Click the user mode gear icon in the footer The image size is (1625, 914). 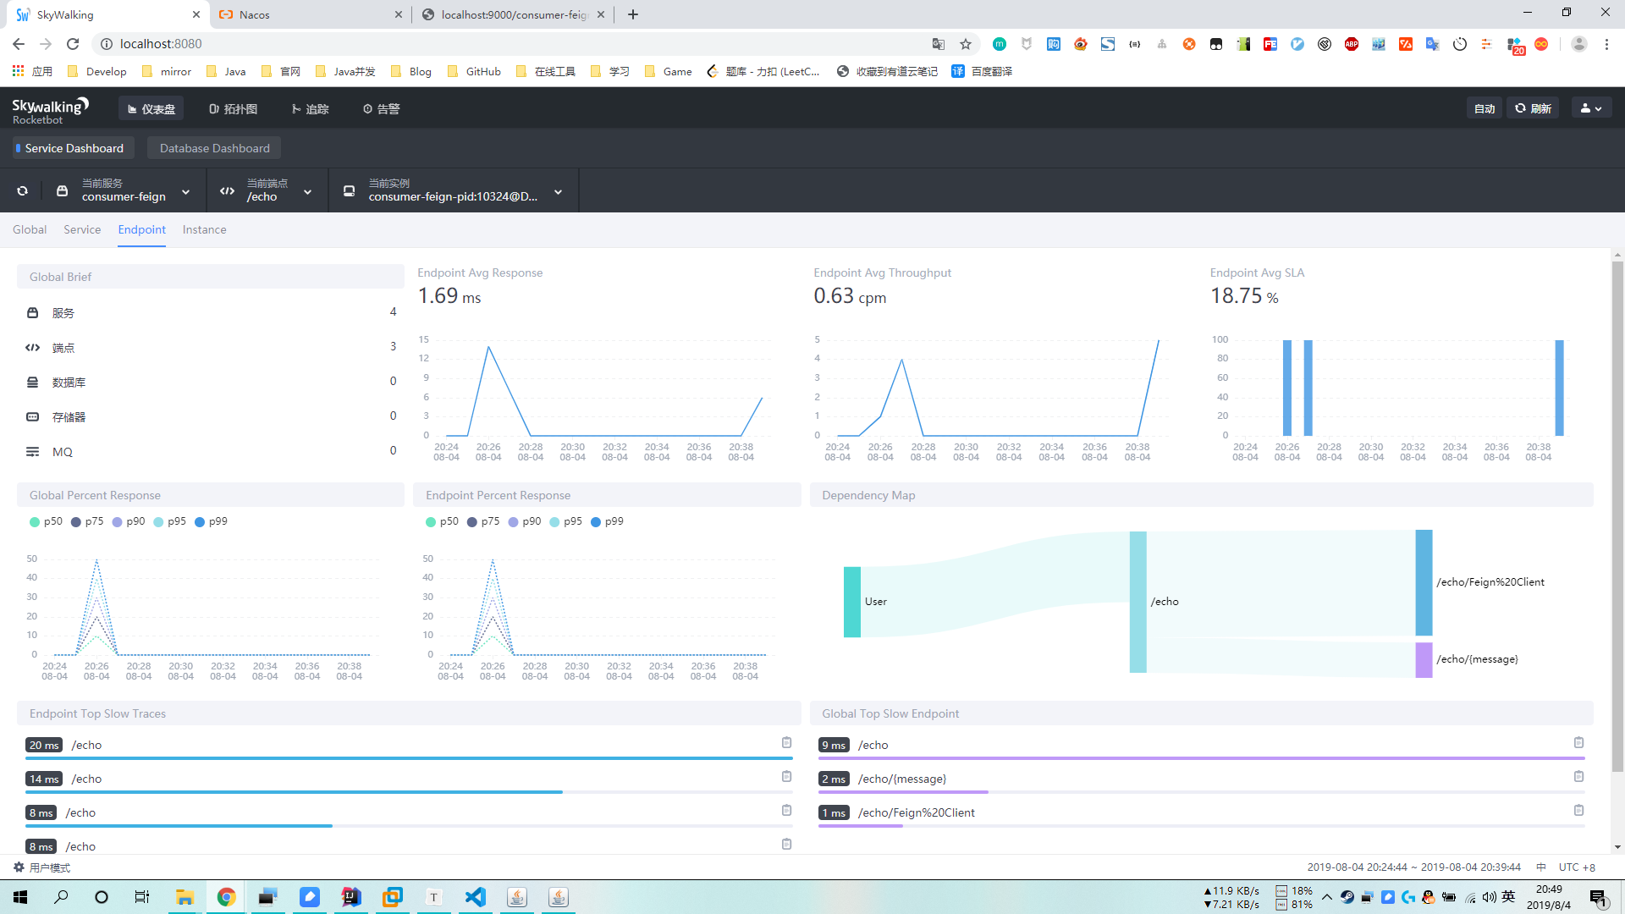click(19, 867)
